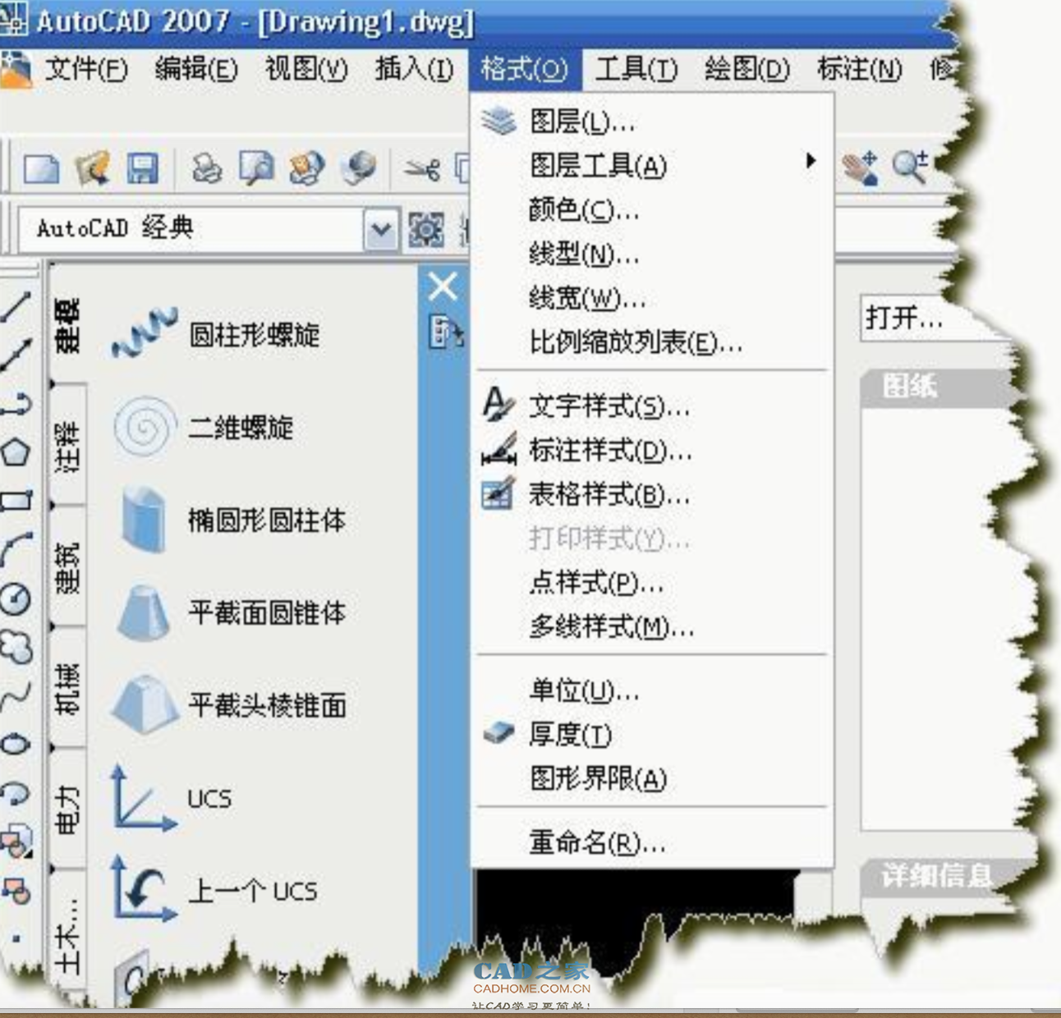Screen dimensions: 1061x1018
Task: Select the Arc draw tool
Action: point(16,549)
